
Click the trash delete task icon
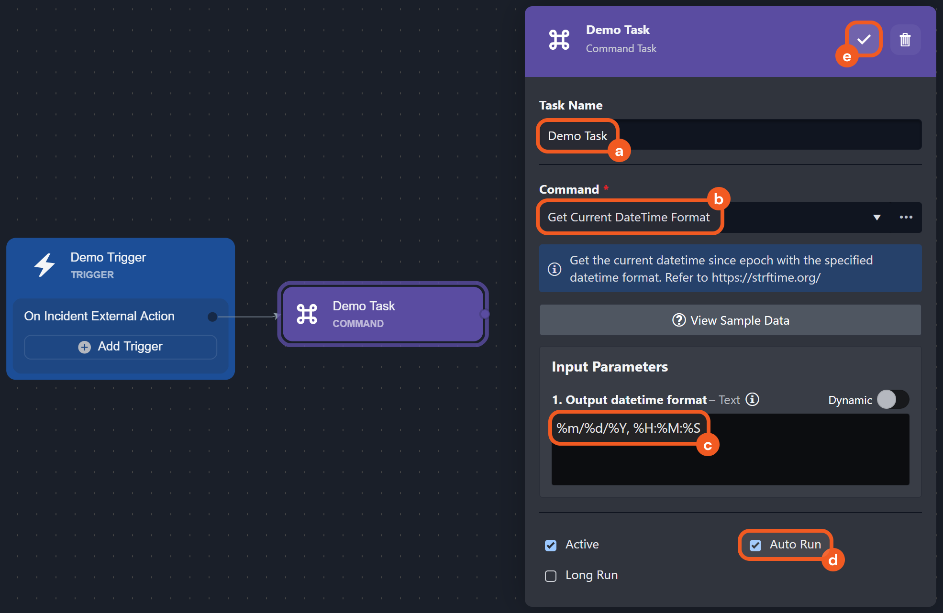[x=905, y=40]
